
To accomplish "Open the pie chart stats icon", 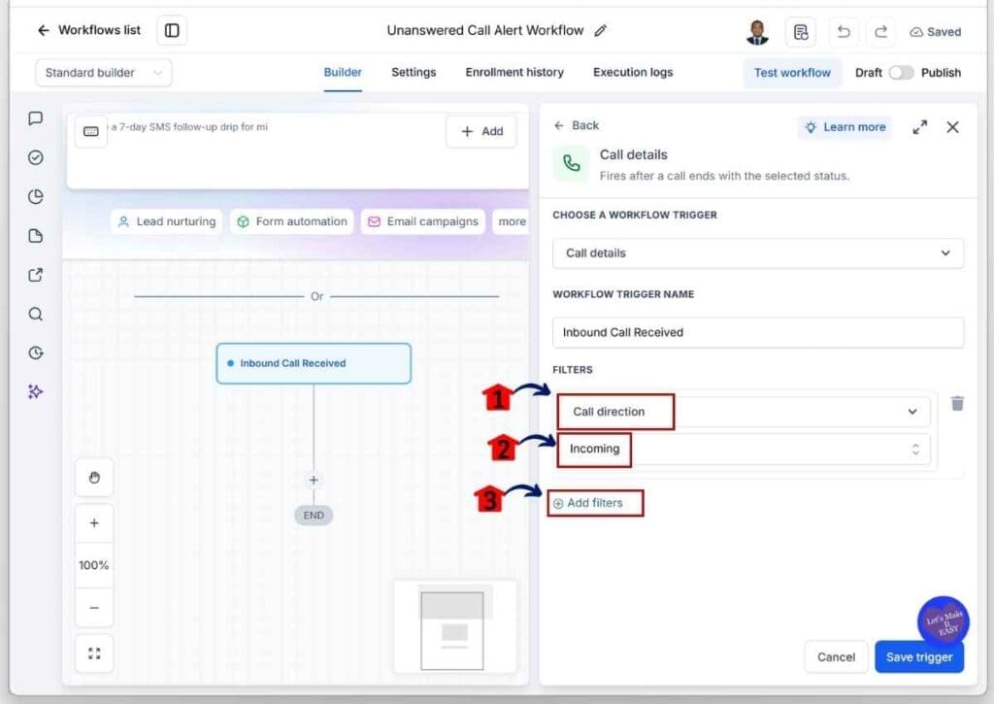I will point(36,196).
